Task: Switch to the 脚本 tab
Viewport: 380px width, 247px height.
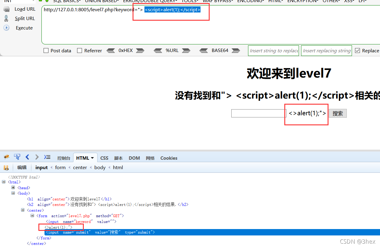Action: pos(119,158)
